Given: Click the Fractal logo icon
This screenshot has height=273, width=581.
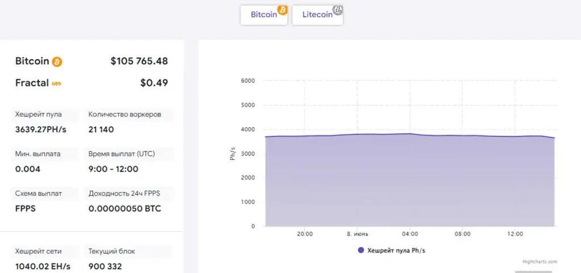Looking at the screenshot, I should 56,84.
